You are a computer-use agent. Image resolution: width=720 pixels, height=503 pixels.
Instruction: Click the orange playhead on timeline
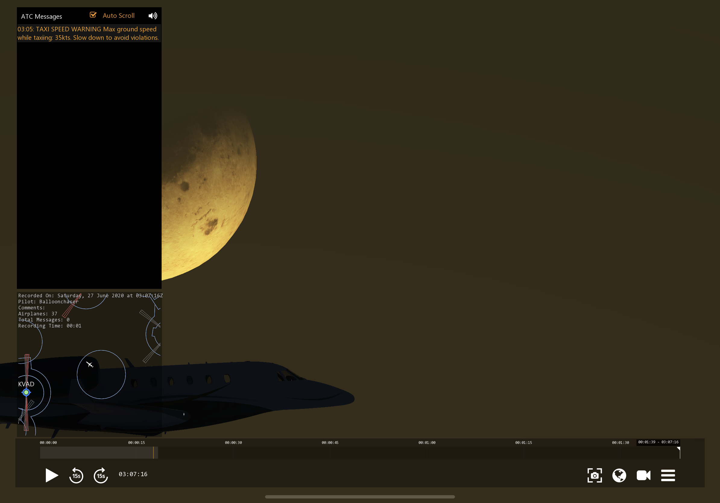tap(153, 453)
